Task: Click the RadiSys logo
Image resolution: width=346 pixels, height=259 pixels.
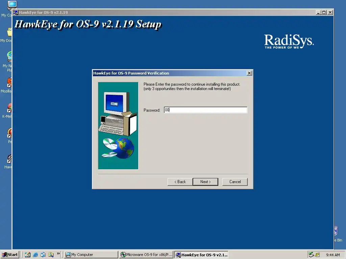Action: point(289,41)
